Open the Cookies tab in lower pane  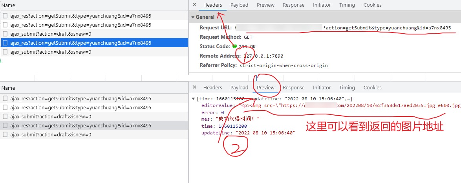(372, 88)
